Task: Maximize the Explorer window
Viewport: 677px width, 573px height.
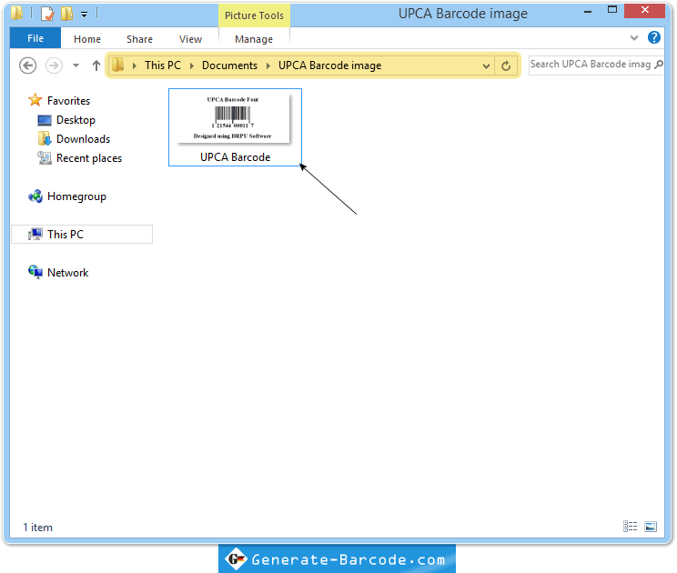Action: pyautogui.click(x=612, y=10)
